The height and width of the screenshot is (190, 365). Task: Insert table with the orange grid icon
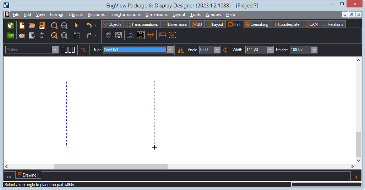pyautogui.click(x=163, y=35)
